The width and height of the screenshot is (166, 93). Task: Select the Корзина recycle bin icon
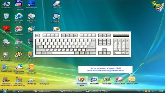[6, 17]
